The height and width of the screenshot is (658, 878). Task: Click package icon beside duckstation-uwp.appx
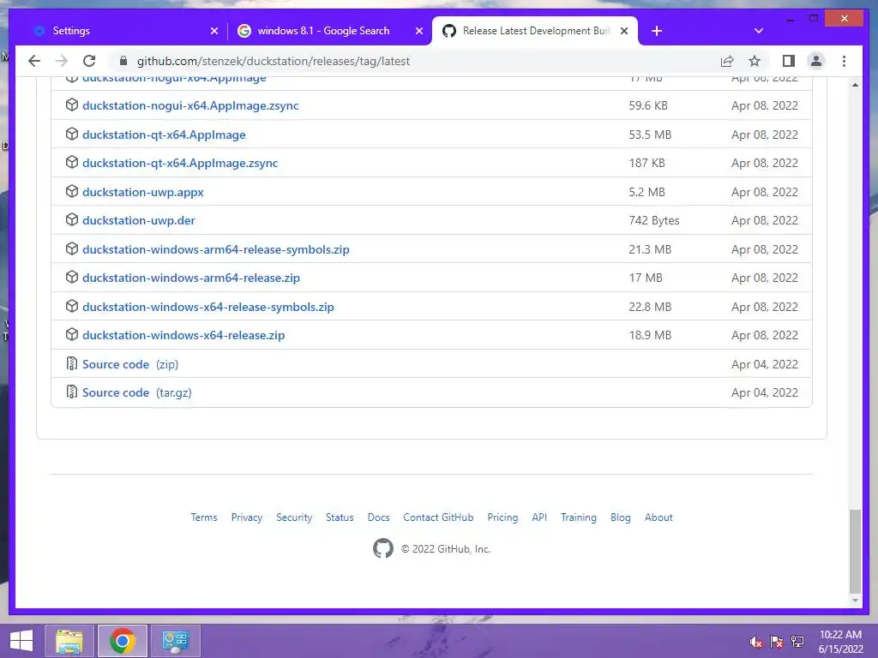click(72, 191)
